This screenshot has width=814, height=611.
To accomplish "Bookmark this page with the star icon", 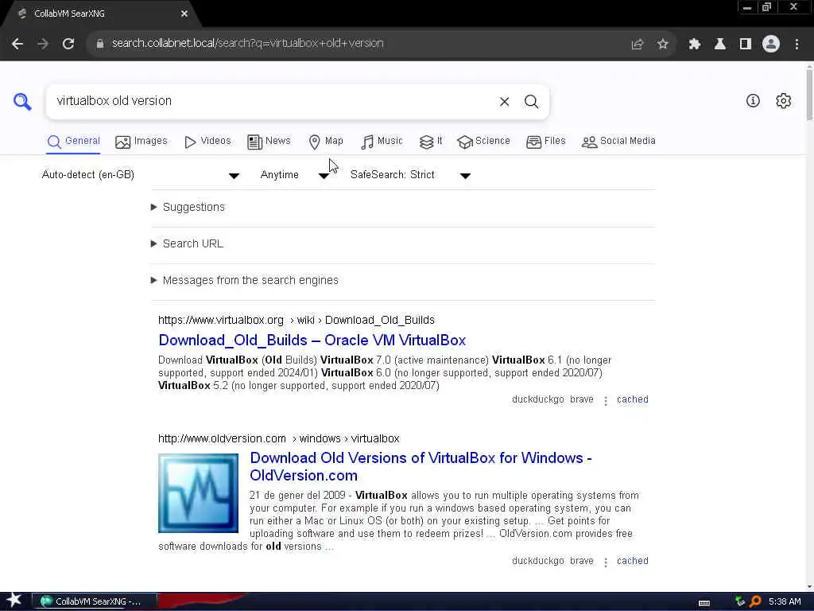I will 662,45.
